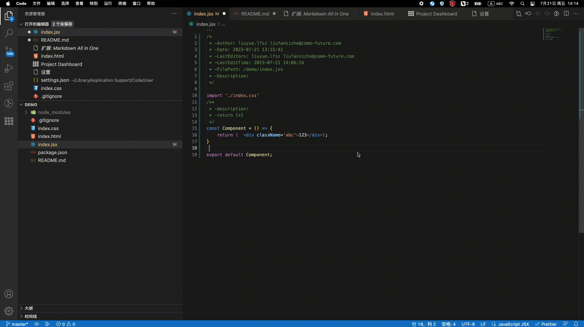The width and height of the screenshot is (584, 327).
Task: Click the unsaved dot on index.jsx tab
Action: pyautogui.click(x=224, y=14)
